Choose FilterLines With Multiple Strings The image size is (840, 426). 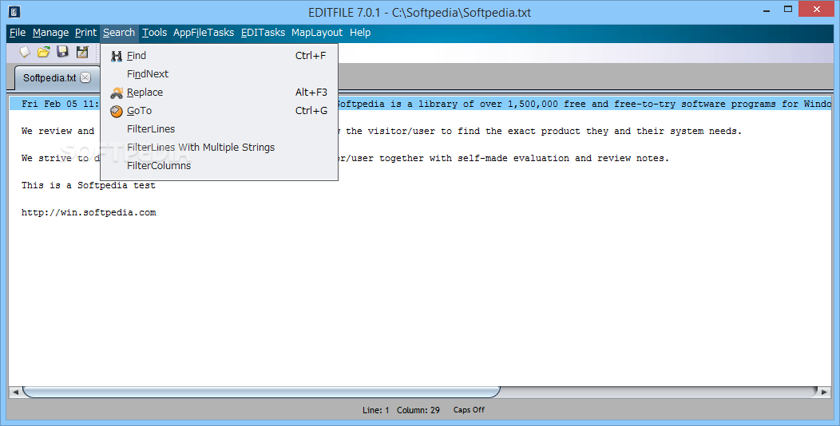pyautogui.click(x=219, y=147)
